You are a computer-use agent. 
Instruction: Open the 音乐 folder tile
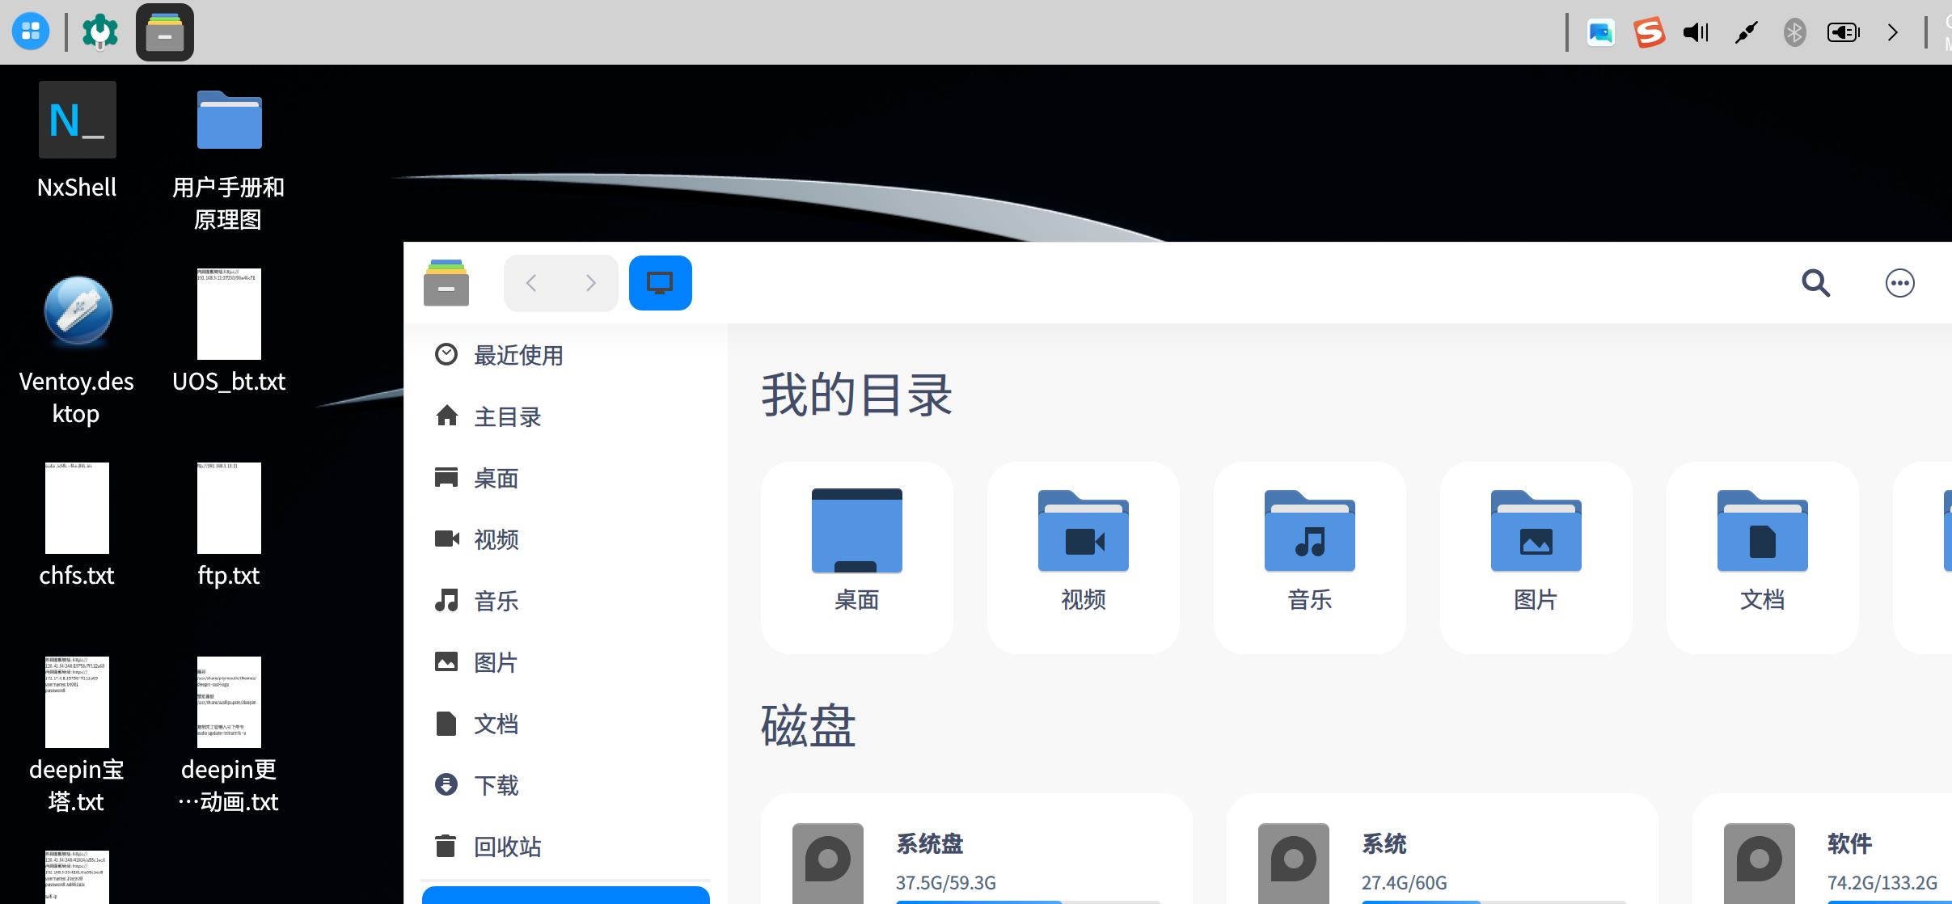tap(1309, 556)
